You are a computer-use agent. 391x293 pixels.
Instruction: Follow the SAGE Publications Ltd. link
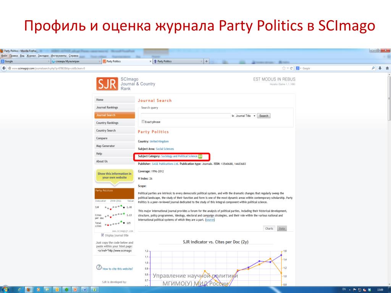165,164
